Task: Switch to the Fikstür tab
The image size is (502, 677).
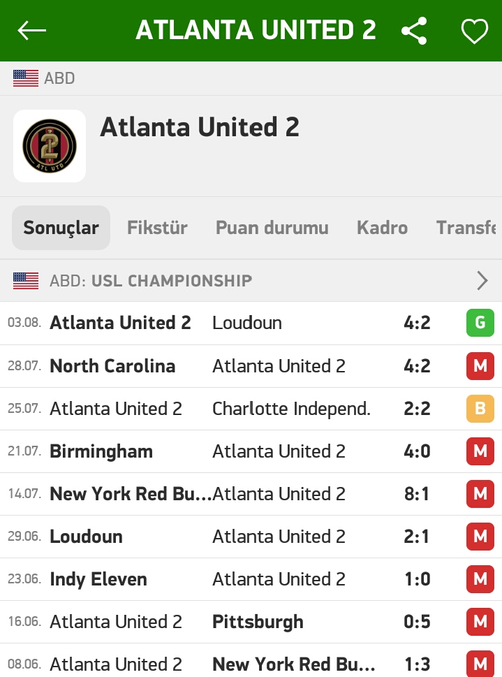Action: (157, 228)
